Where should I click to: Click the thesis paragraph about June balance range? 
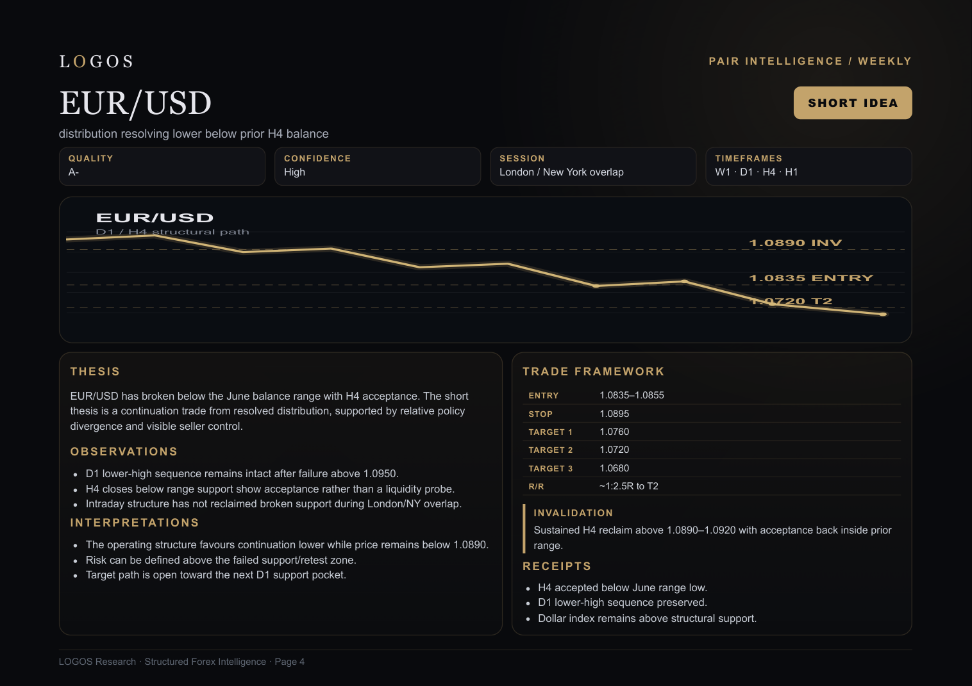269,411
